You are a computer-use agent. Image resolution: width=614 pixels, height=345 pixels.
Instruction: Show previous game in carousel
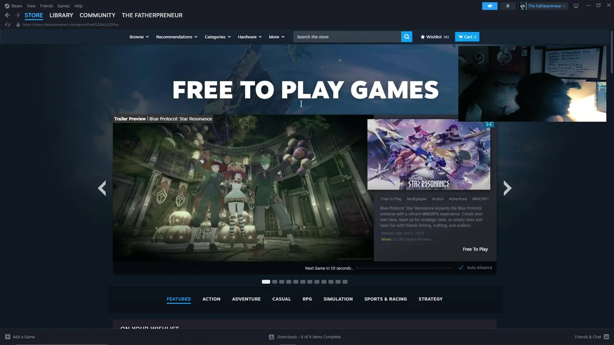tap(102, 188)
